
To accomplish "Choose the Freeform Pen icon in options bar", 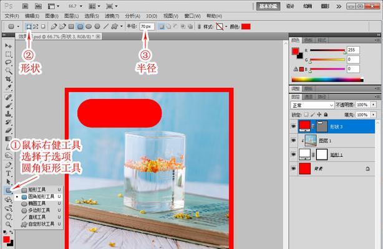I will tap(62, 26).
